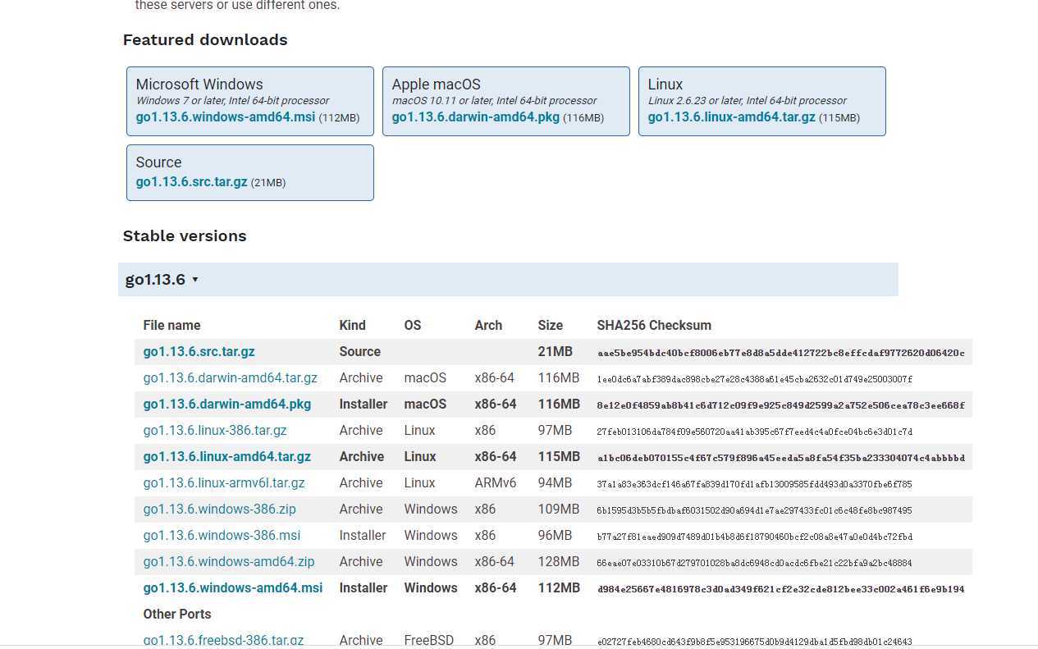Click the "Other Ports" table label
1038x649 pixels.
[x=177, y=615]
